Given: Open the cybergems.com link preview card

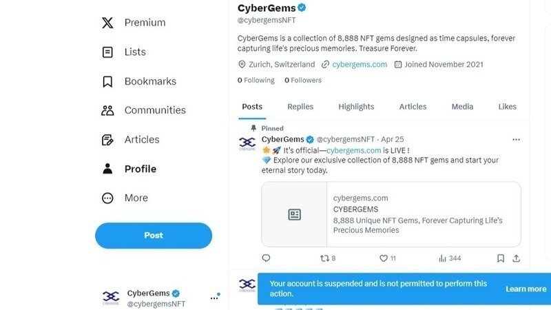Looking at the screenshot, I should (391, 214).
